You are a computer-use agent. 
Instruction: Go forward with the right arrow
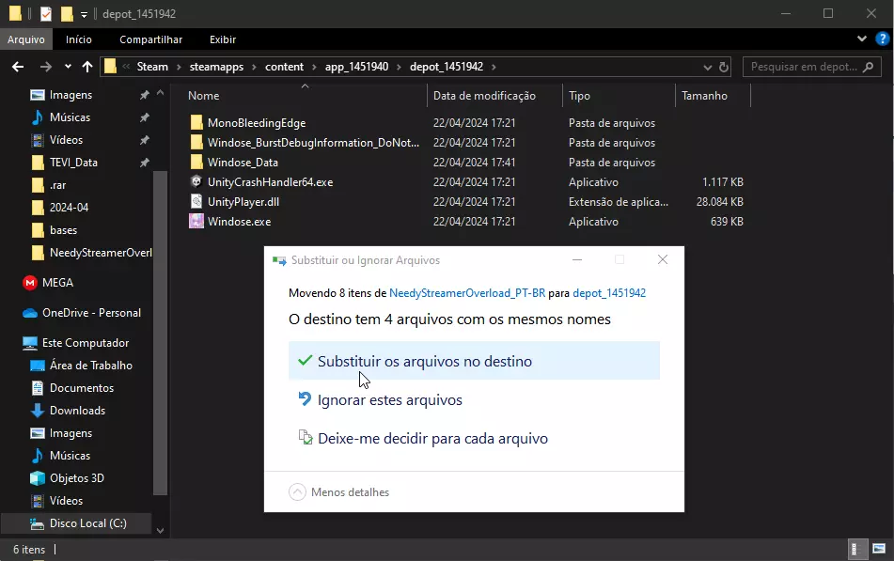tap(46, 67)
